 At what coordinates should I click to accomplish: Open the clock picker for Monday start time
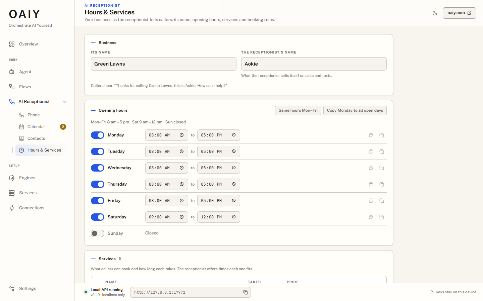(x=181, y=135)
